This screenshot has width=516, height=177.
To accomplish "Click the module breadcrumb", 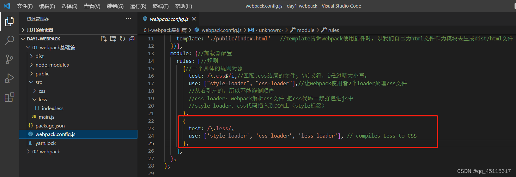I will pyautogui.click(x=302, y=30).
